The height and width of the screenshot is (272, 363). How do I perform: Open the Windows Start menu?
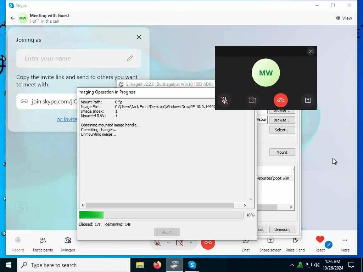pos(9,265)
